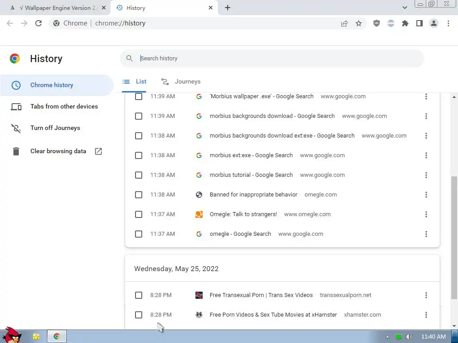Image resolution: width=458 pixels, height=343 pixels.
Task: Open actions menu for morbius backgrounds download ext:exe
Action: tap(426, 136)
